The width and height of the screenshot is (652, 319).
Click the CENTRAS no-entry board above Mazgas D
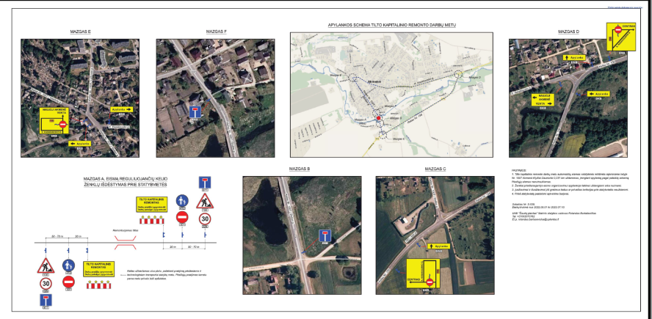pyautogui.click(x=621, y=37)
